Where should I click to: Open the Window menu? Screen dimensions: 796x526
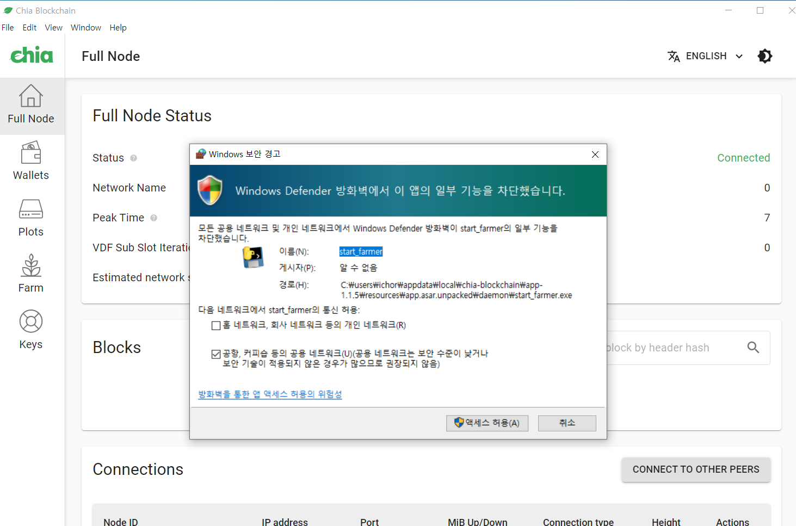[86, 27]
